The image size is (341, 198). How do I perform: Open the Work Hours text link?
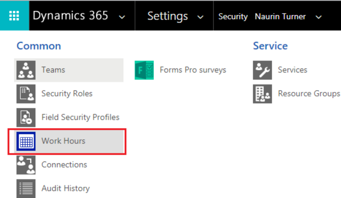point(63,141)
